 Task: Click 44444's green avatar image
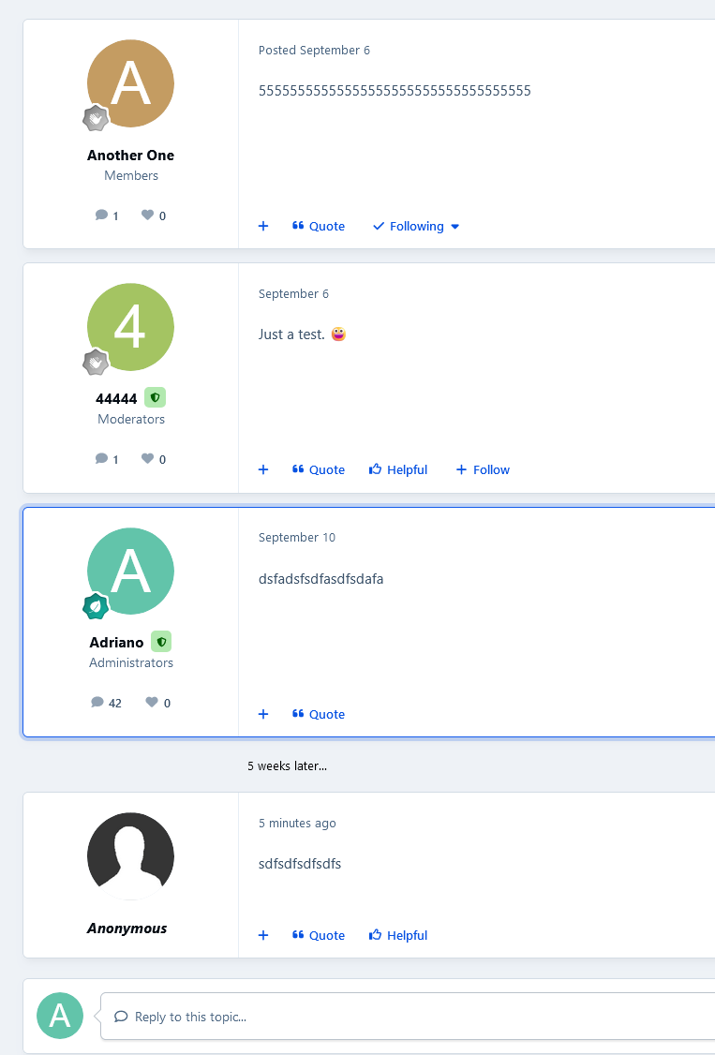(x=130, y=327)
